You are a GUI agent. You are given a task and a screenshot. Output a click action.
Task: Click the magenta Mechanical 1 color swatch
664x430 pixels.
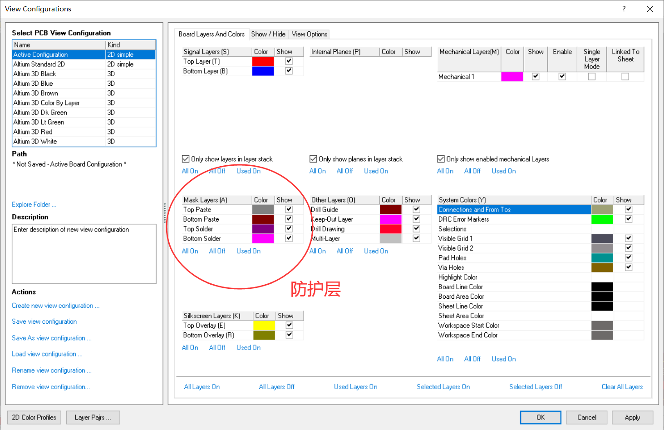(512, 77)
